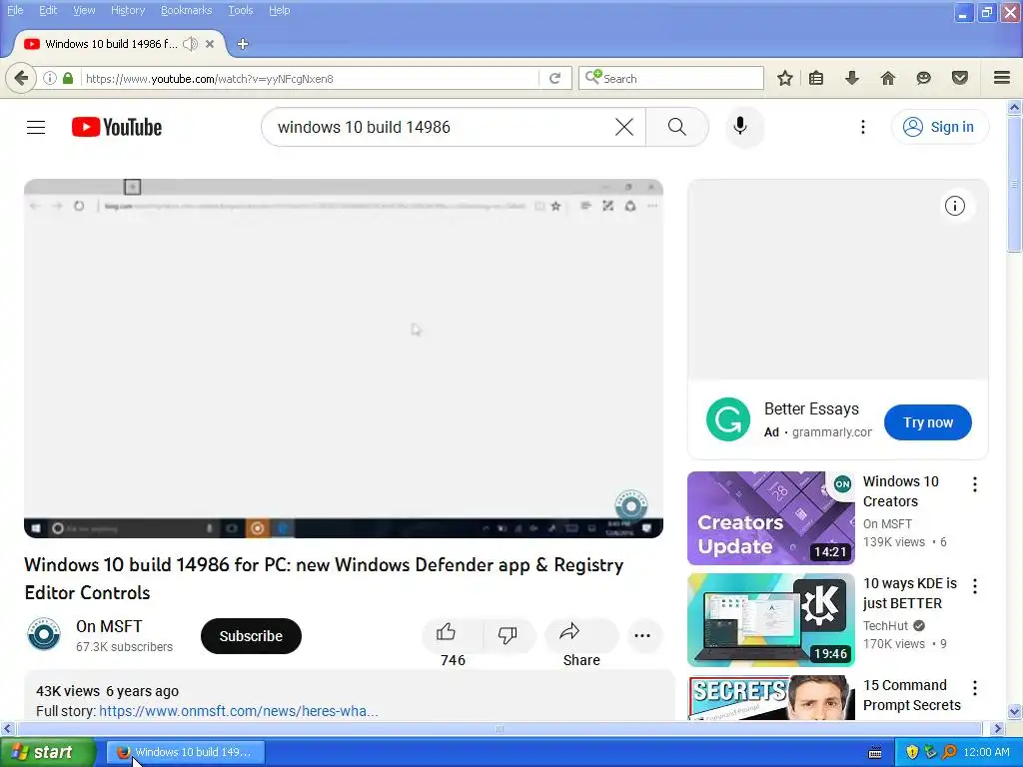Screen dimensions: 1023x767
Task: Click the green padlock security icon
Action: coord(68,78)
